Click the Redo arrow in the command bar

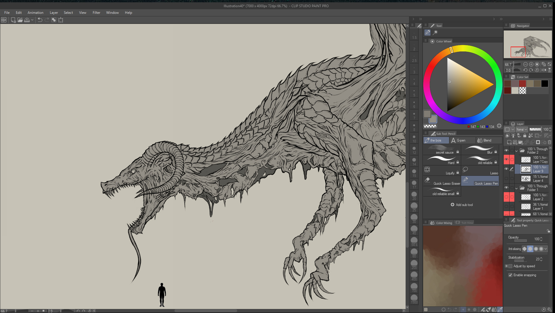coord(47,20)
